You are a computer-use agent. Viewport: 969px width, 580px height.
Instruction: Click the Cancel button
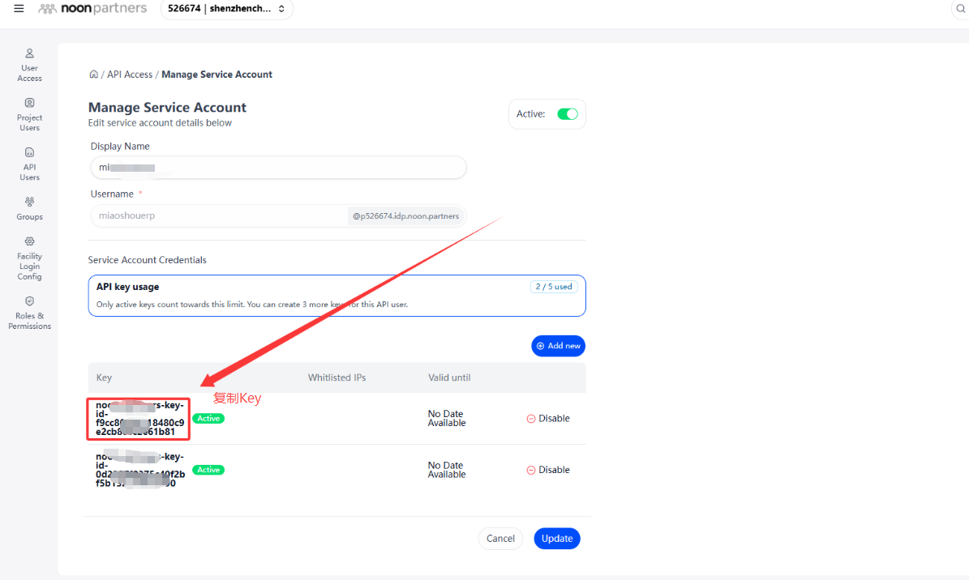[500, 539]
